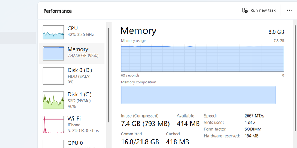The image size is (297, 148).
Task: Click the Memory usage graph area
Action: click(x=202, y=59)
